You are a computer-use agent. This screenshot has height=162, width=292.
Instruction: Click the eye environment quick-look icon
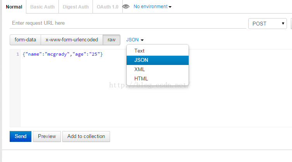126,7
